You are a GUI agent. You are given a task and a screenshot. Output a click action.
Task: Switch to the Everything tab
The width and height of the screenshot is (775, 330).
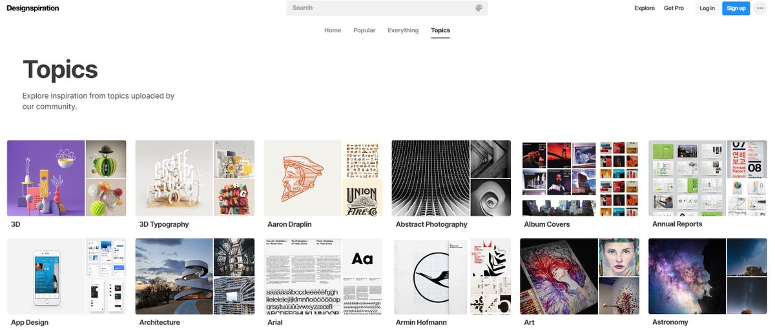coord(403,30)
